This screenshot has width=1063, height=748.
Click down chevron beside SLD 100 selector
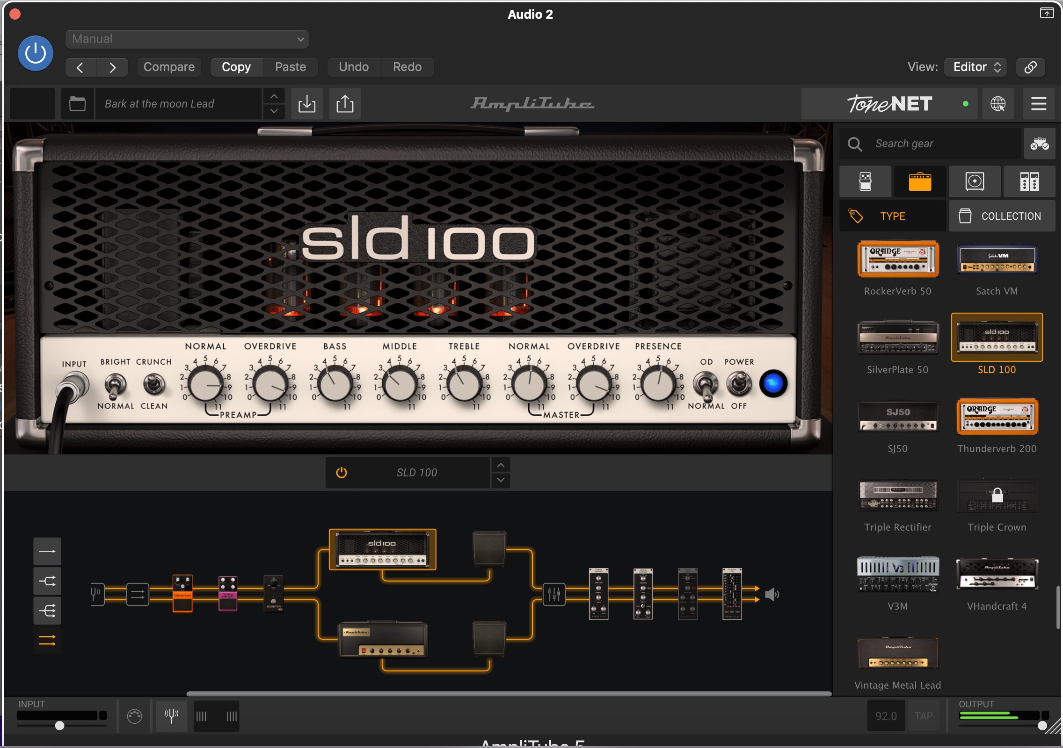501,480
